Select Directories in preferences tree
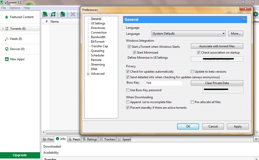 98,28
